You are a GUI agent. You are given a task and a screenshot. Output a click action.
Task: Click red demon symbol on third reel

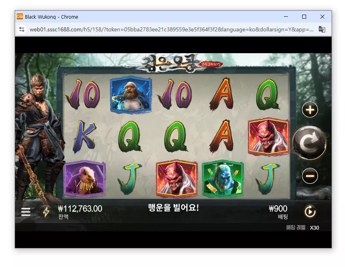[x=176, y=178]
